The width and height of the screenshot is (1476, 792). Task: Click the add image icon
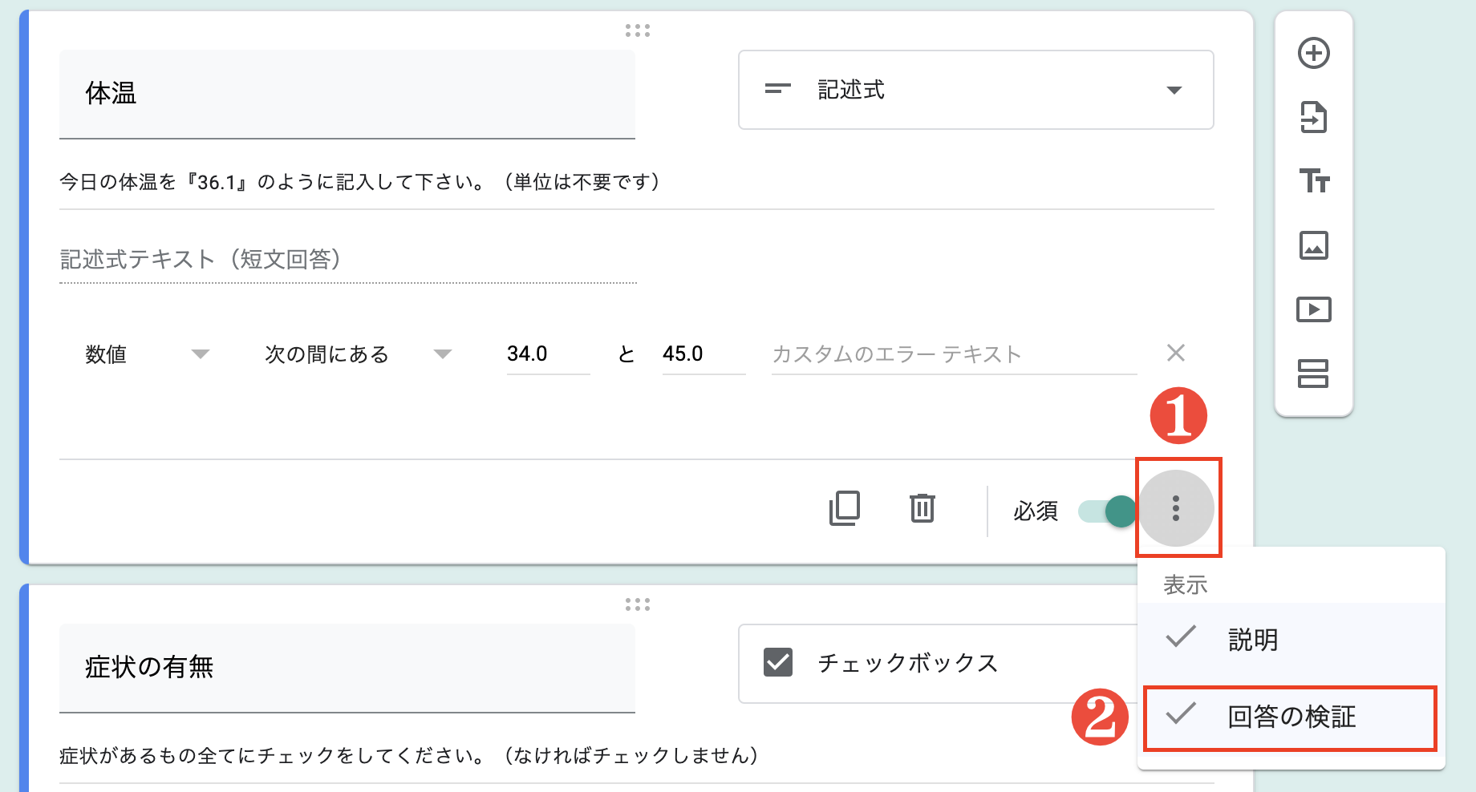(1313, 245)
